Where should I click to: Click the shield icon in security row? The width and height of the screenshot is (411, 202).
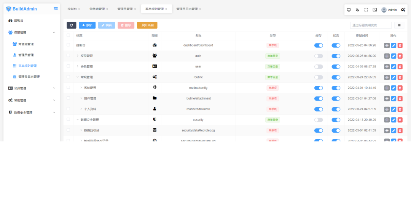(x=155, y=119)
